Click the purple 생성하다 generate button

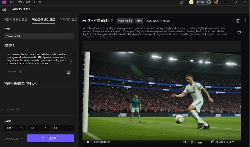click(50, 138)
